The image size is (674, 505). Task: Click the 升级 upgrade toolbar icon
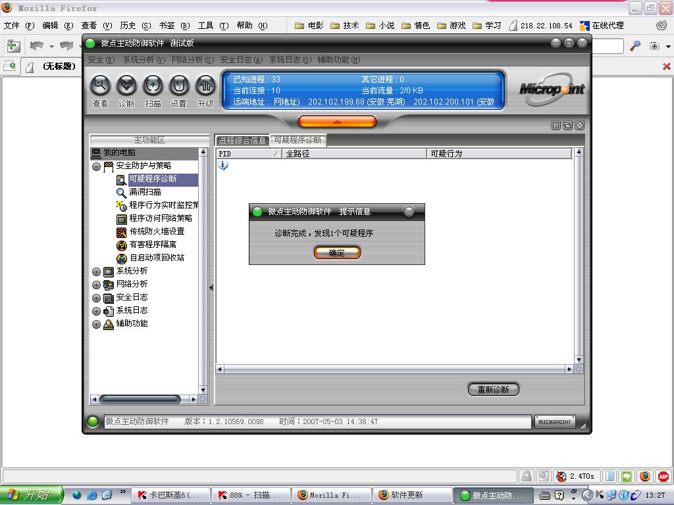pyautogui.click(x=205, y=86)
